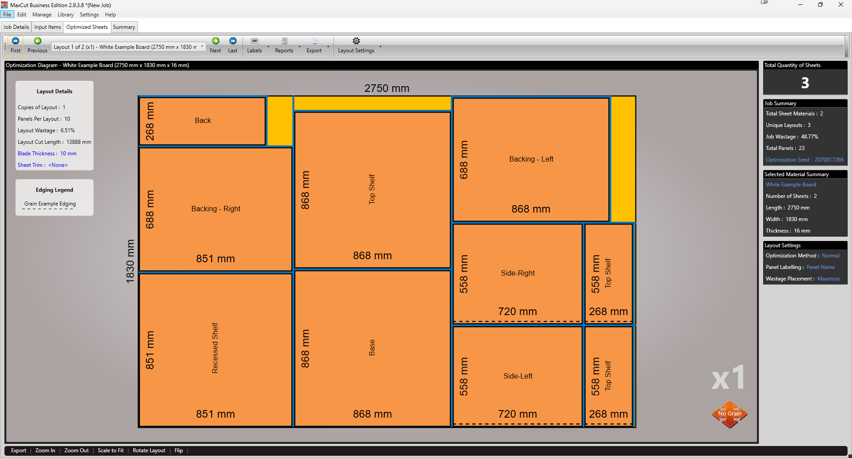
Task: Open Layout Settings gear icon
Action: 356,41
